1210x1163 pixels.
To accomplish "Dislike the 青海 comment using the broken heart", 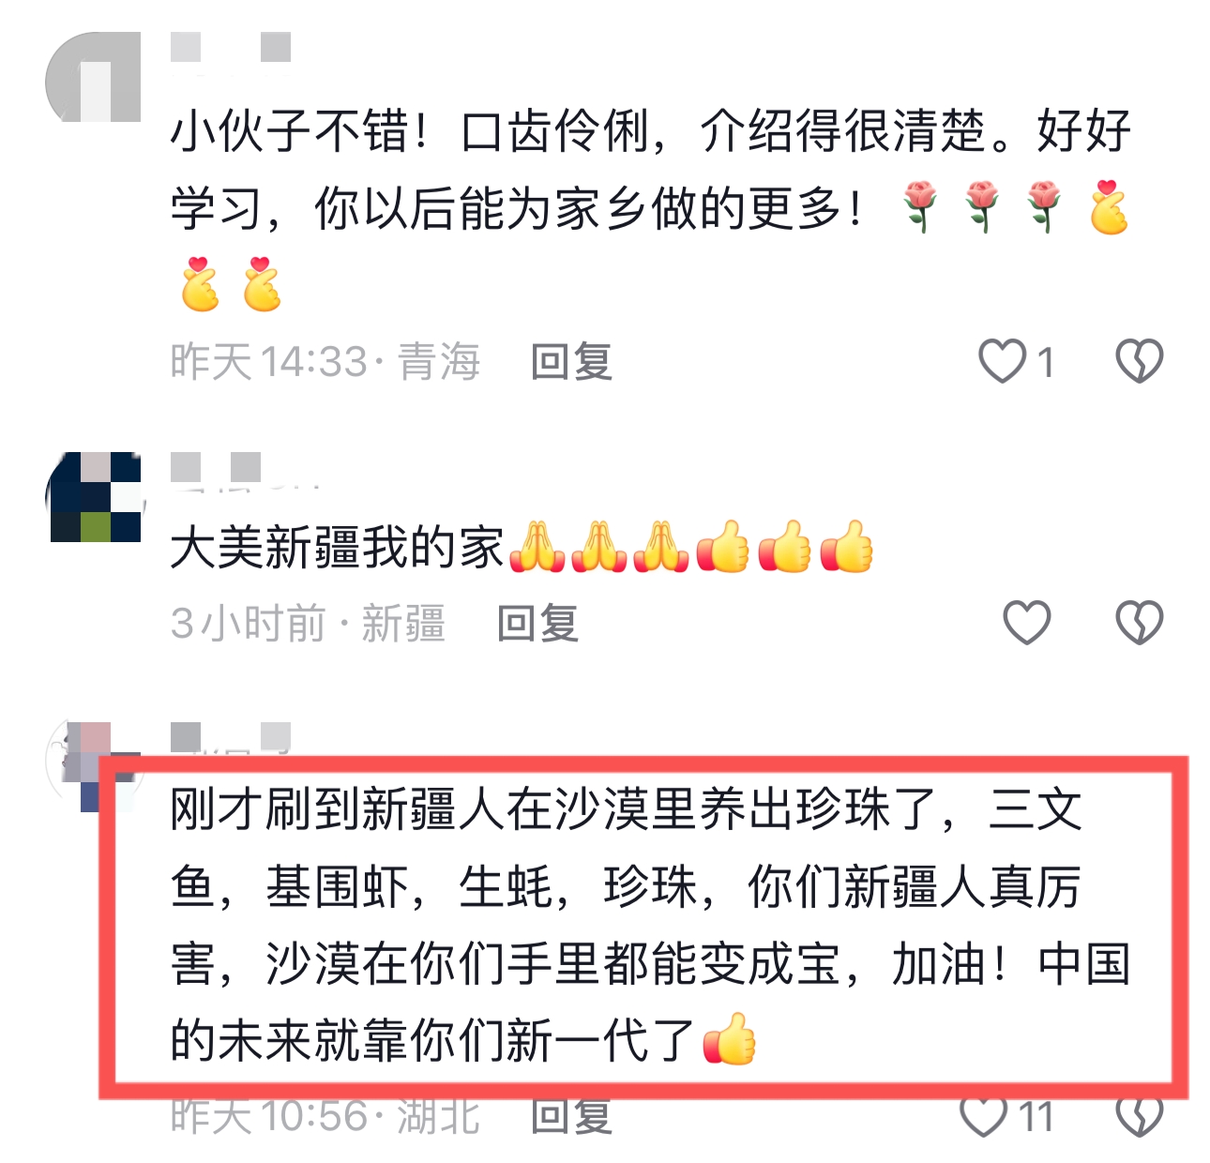I will 1139,362.
